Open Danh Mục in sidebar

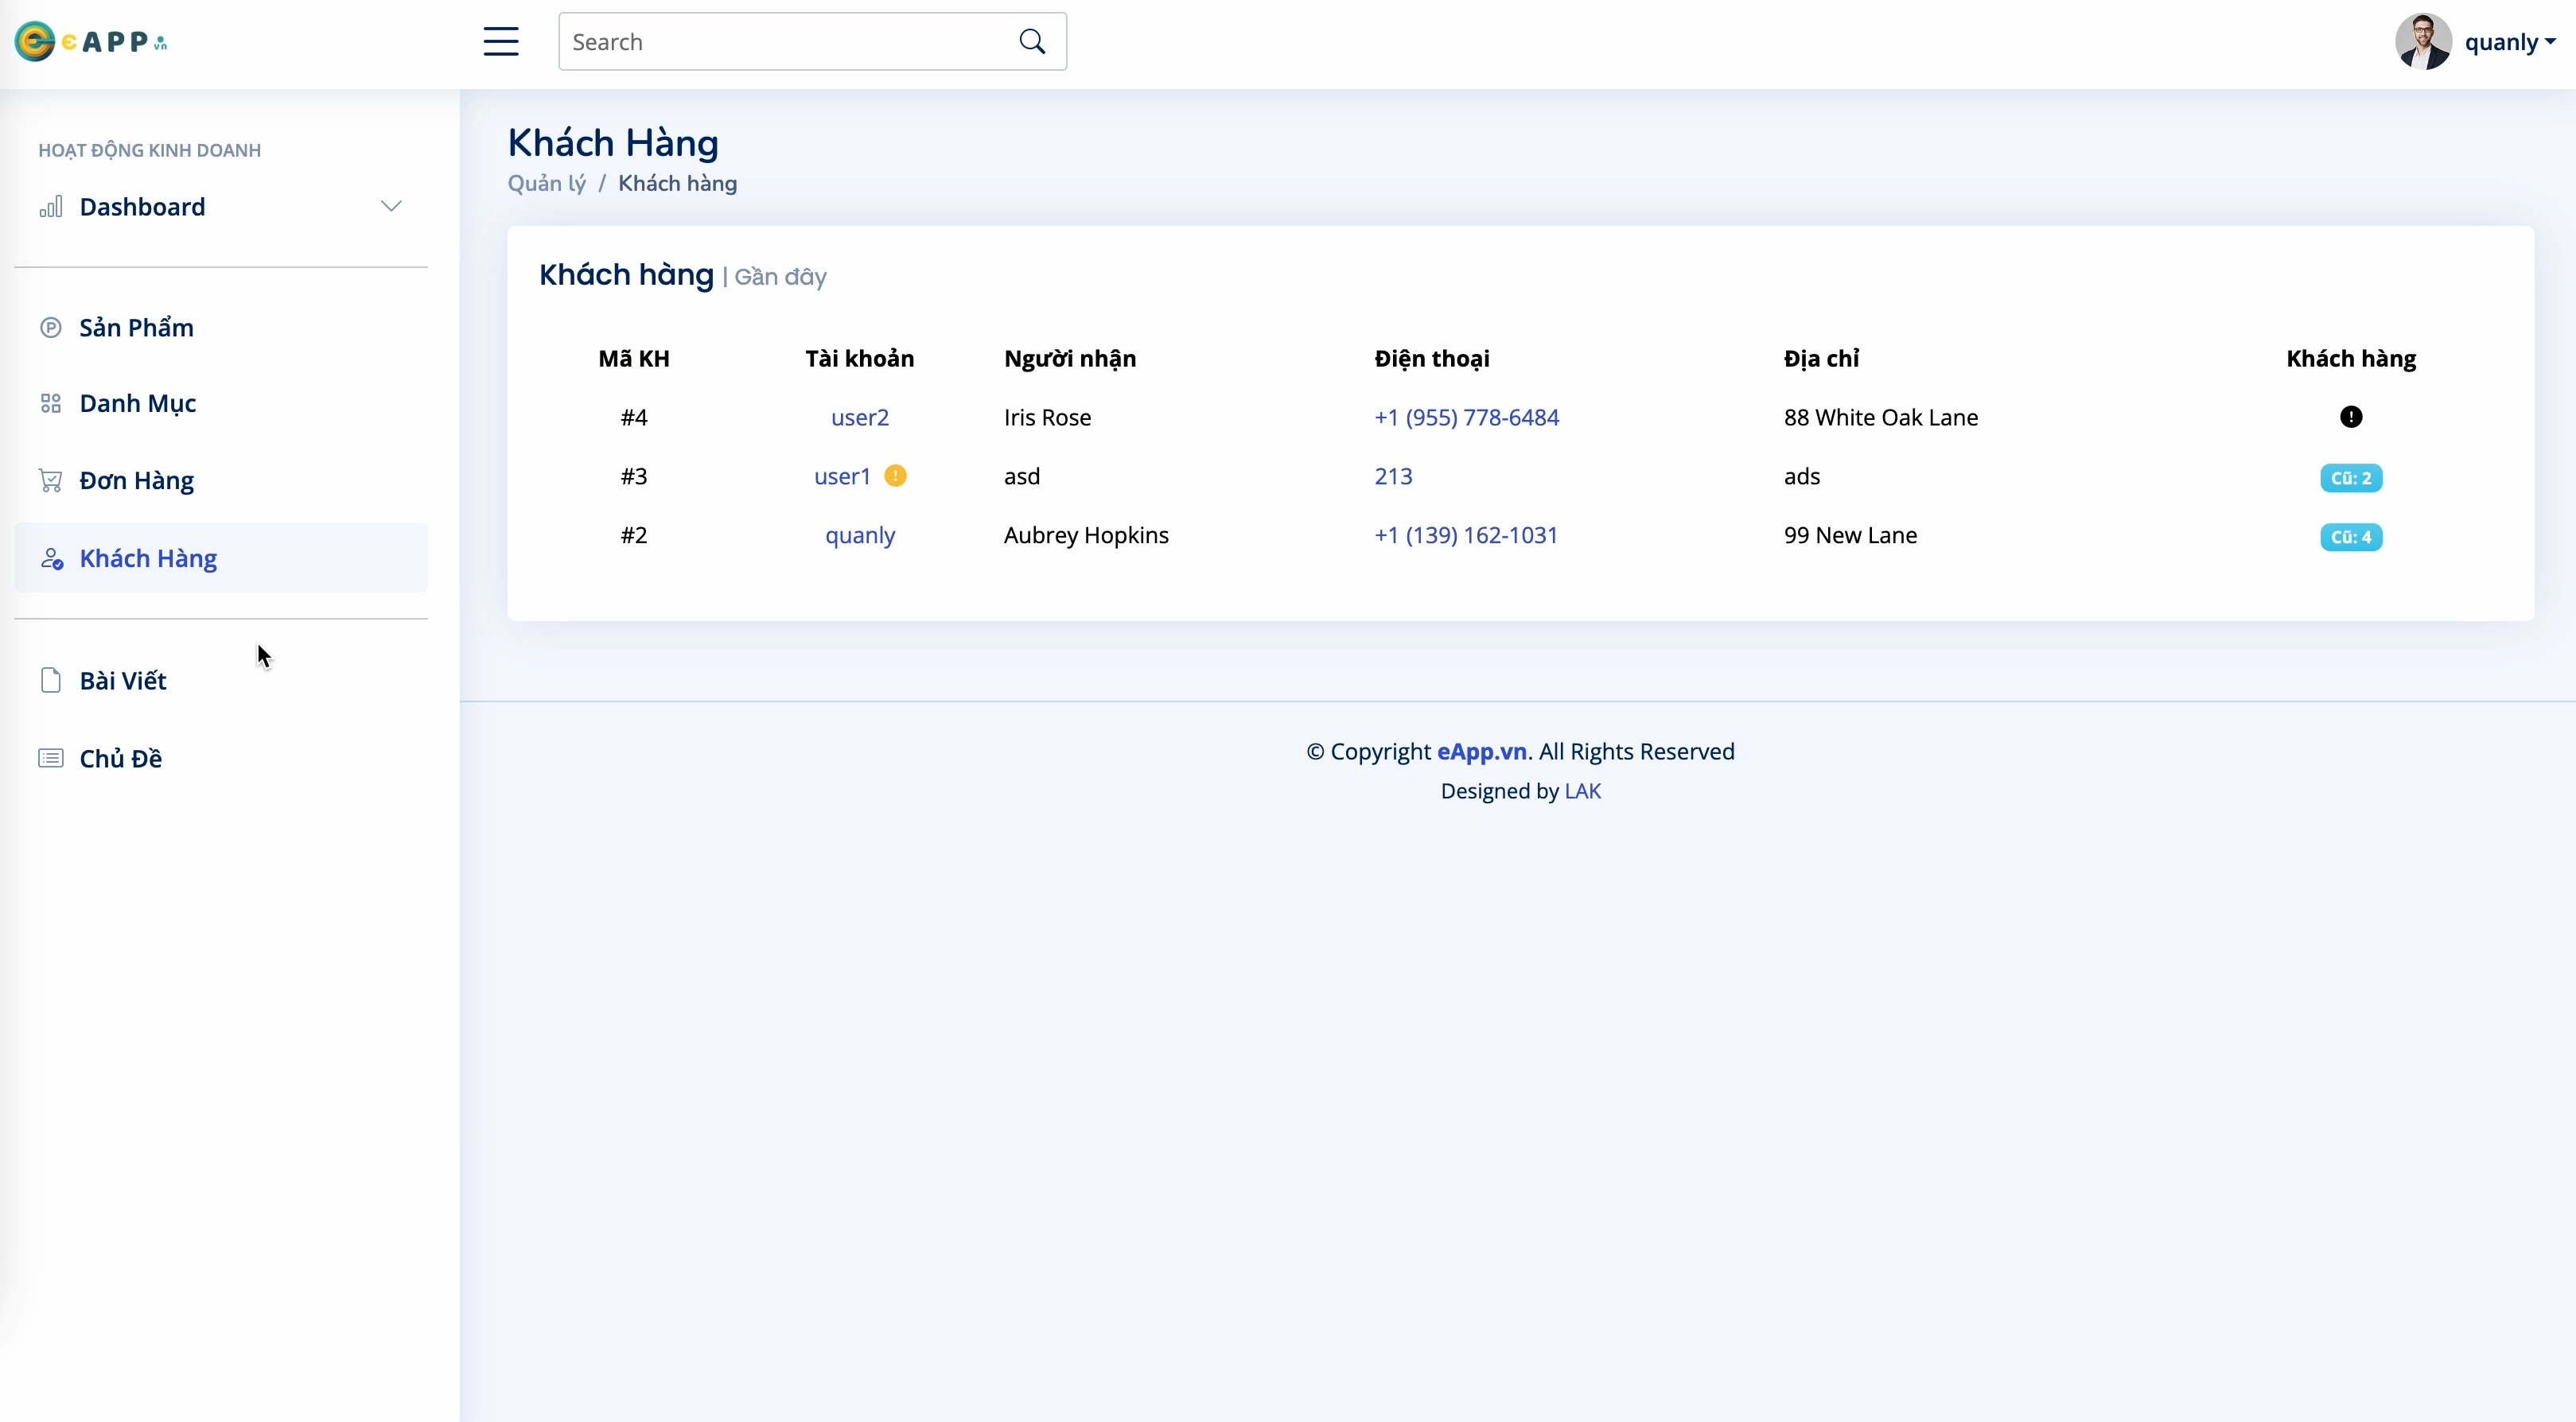click(x=138, y=404)
